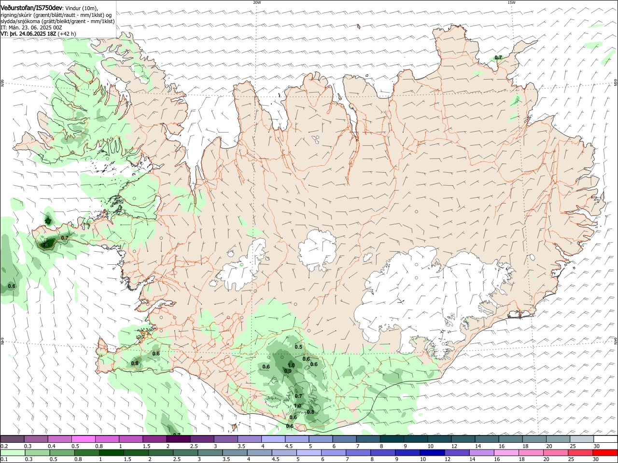This screenshot has width=618, height=463.
Task: Click the 'slydda/snjókoma (grátt/bleikt/grænt - mm/1klst)' description line
Action: point(57,21)
